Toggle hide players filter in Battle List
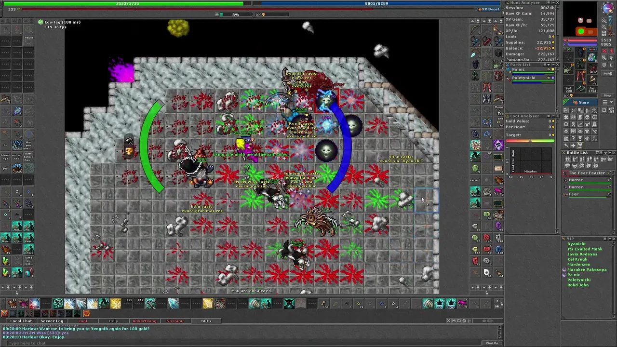Image resolution: width=617 pixels, height=347 pixels. [x=567, y=159]
